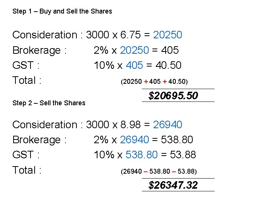Click the '(26940 – 538.80 – 53.88)' expression
Screen dimensions: 271x203
click(x=158, y=171)
